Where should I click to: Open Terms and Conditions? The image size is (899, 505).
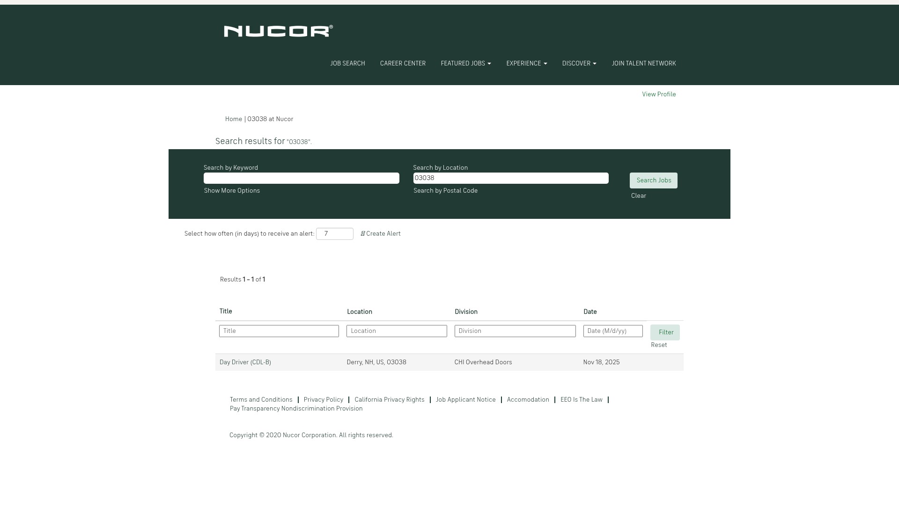pyautogui.click(x=261, y=400)
